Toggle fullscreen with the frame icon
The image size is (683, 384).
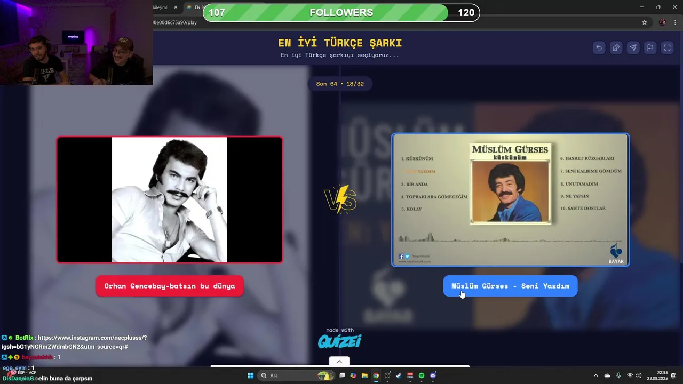point(667,47)
